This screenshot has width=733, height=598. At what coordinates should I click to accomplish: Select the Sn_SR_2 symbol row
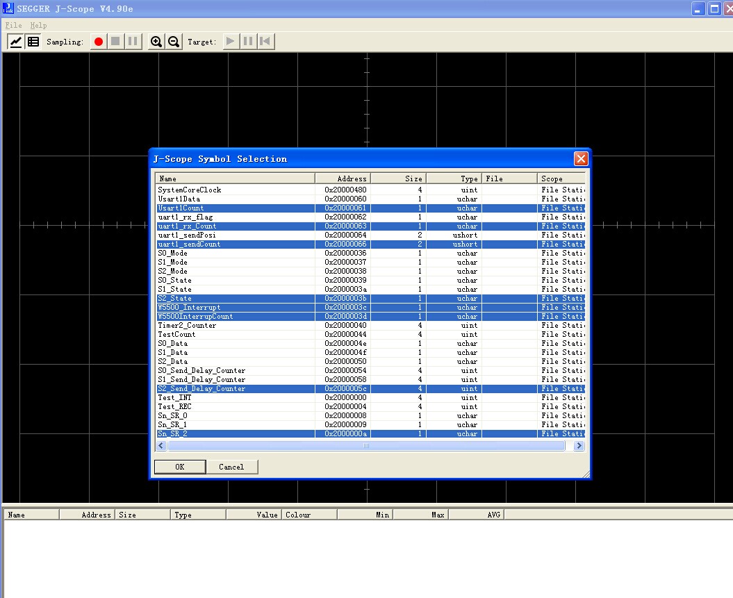370,433
